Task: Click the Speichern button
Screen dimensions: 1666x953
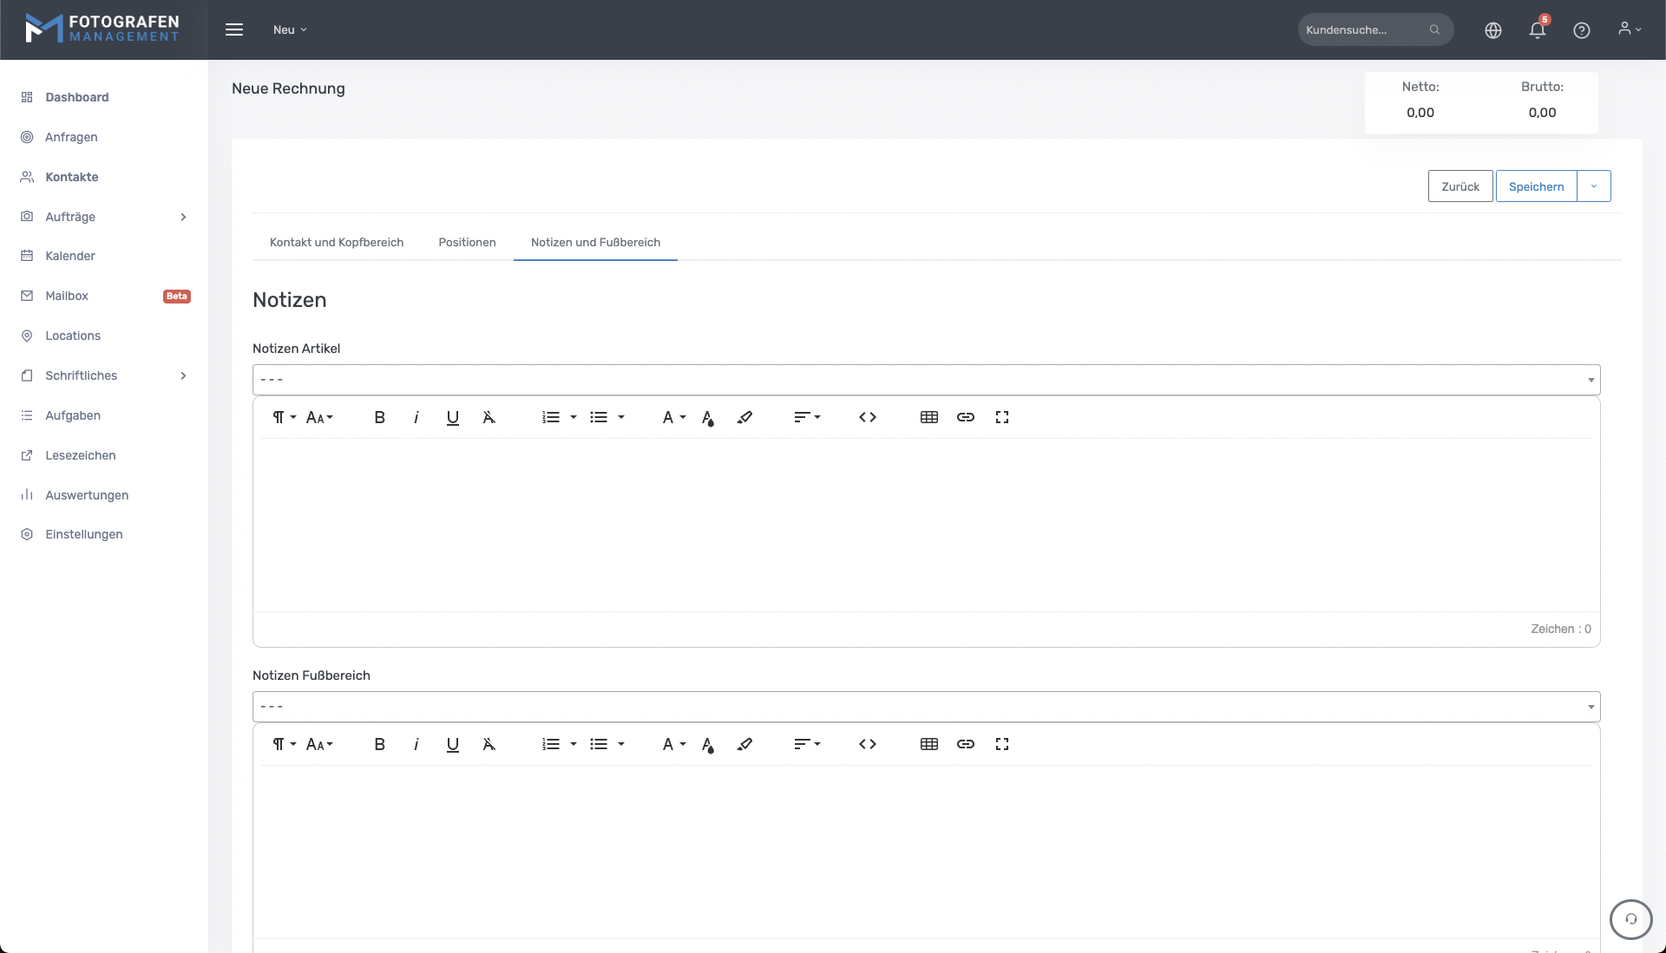Action: pos(1535,186)
